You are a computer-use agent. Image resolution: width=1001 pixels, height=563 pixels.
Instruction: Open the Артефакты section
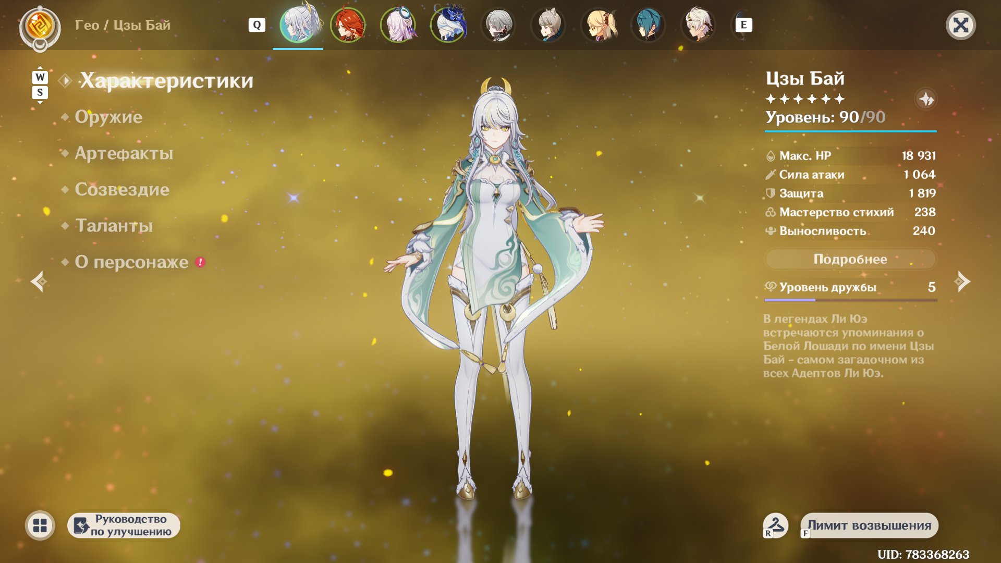pyautogui.click(x=124, y=153)
